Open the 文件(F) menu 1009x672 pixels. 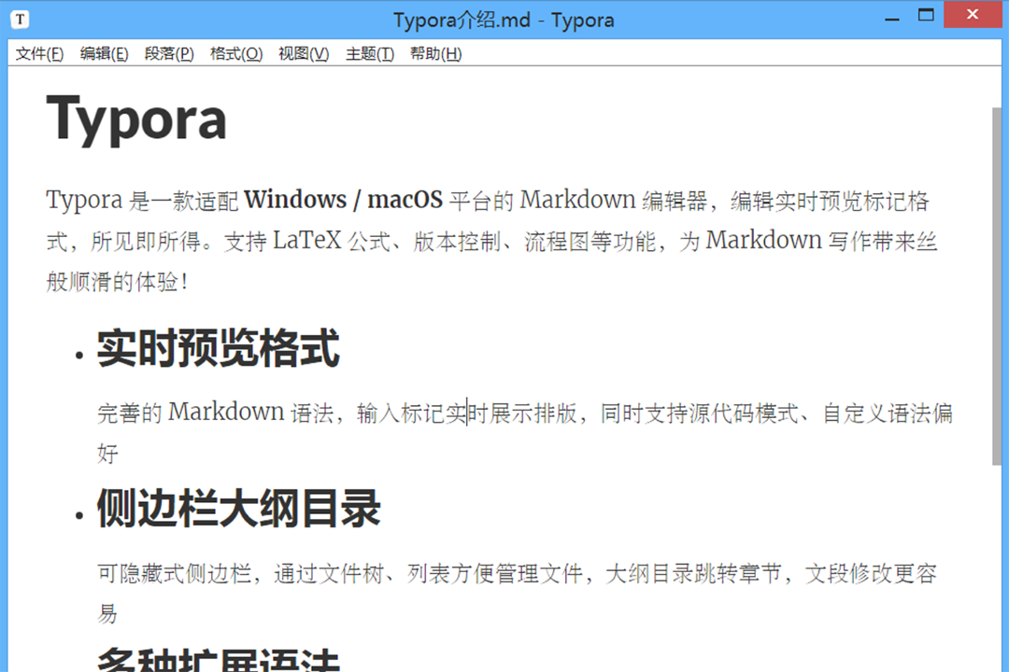[x=39, y=53]
